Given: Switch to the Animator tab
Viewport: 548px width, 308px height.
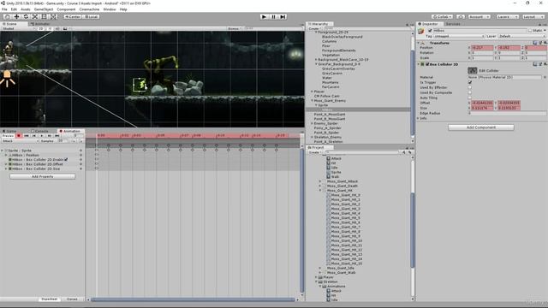Looking at the screenshot, I should (41, 24).
